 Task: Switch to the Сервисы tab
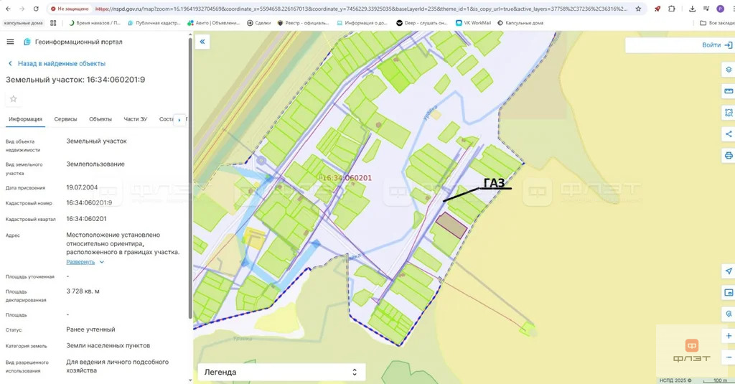pos(65,119)
